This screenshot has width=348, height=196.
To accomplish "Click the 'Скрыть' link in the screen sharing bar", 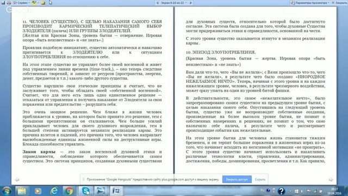I will coord(260,179).
